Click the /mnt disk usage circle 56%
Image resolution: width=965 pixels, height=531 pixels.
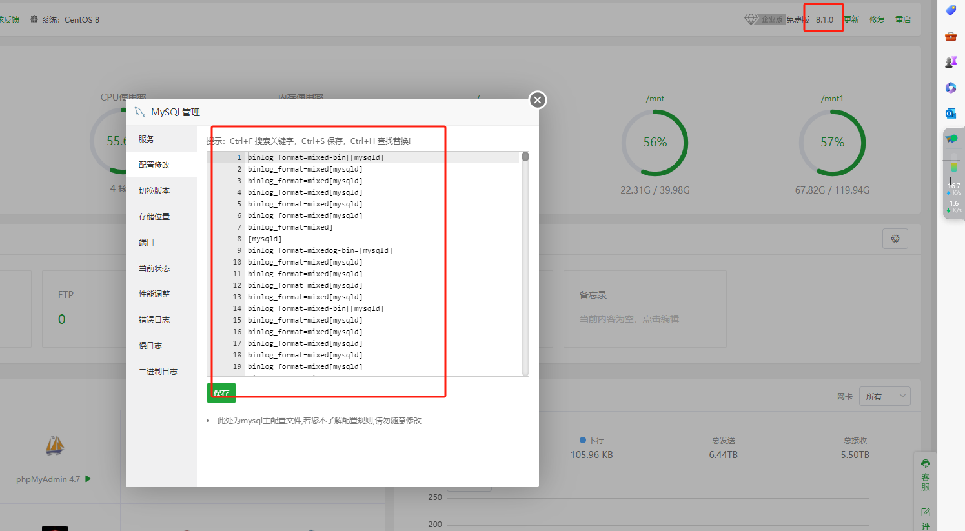[655, 143]
